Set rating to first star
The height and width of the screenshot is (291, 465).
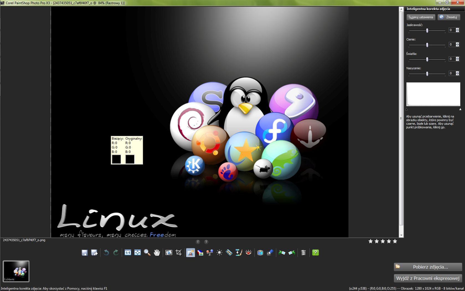point(371,241)
